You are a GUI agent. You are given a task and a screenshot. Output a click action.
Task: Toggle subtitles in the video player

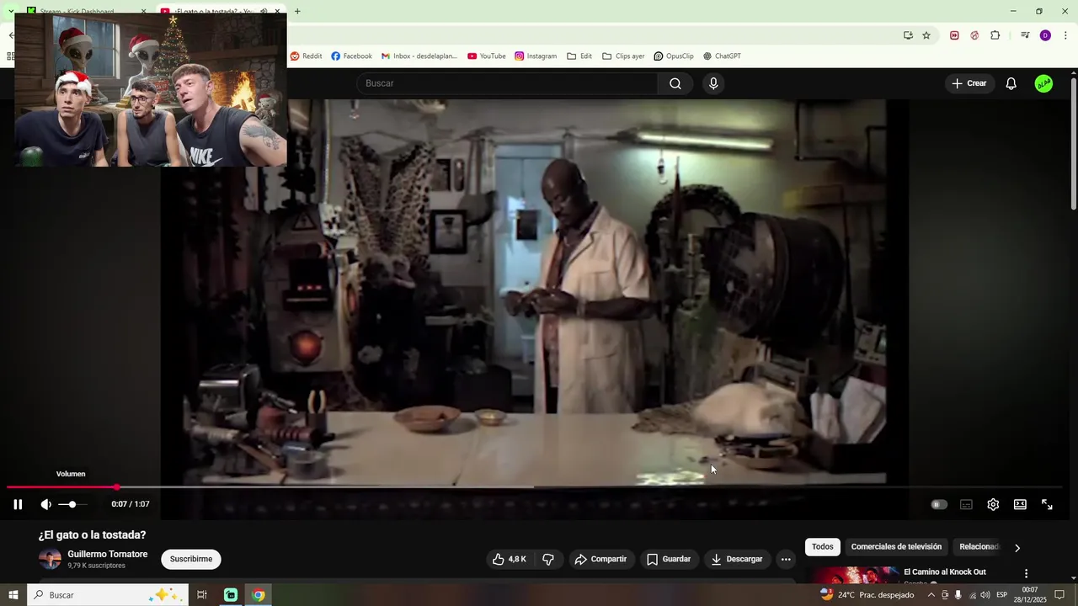click(966, 504)
